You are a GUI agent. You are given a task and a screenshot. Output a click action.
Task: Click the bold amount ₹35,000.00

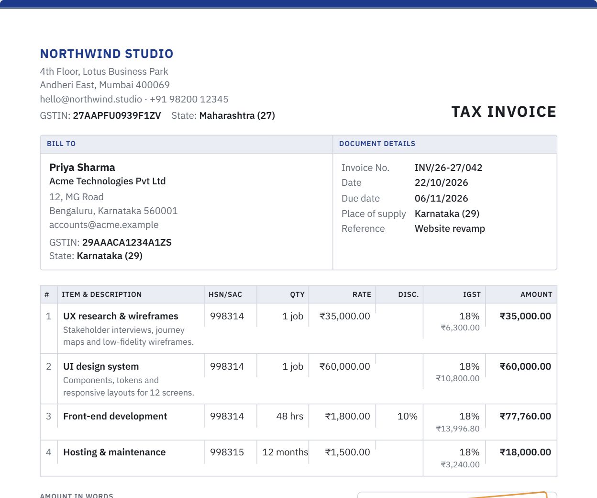[x=525, y=316]
